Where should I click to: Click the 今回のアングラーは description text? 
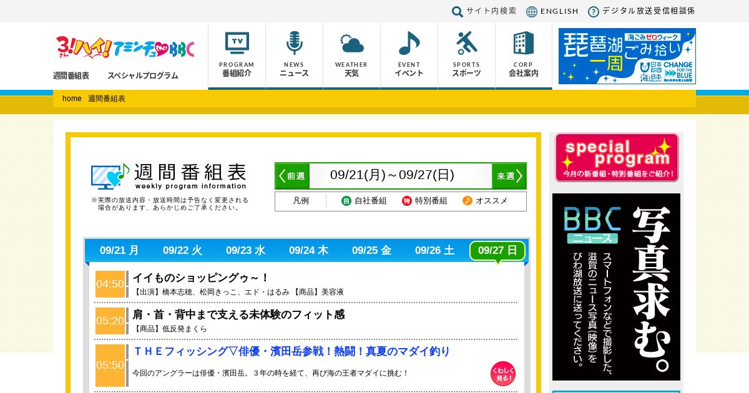270,373
